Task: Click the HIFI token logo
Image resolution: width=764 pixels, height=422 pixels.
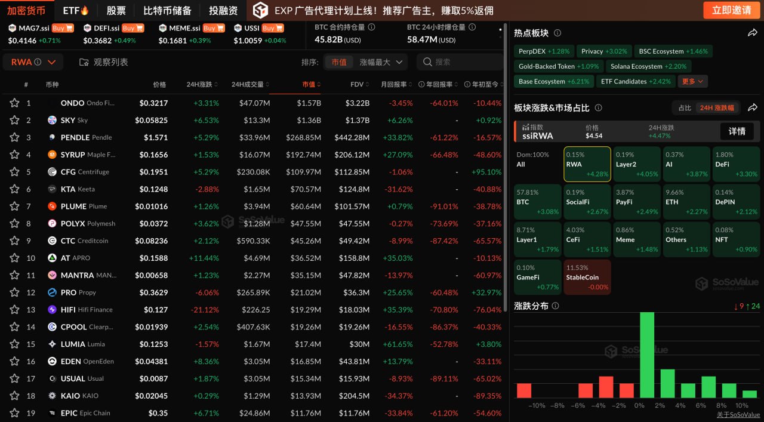Action: coord(52,310)
